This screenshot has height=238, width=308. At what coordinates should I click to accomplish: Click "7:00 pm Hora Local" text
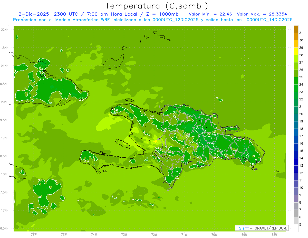(x=112, y=14)
